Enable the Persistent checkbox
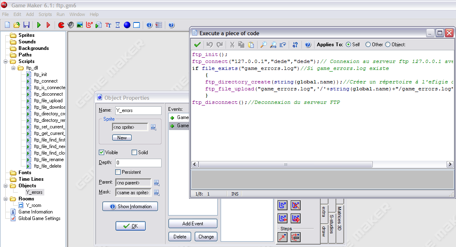Image resolution: width=456 pixels, height=247 pixels. (x=118, y=172)
